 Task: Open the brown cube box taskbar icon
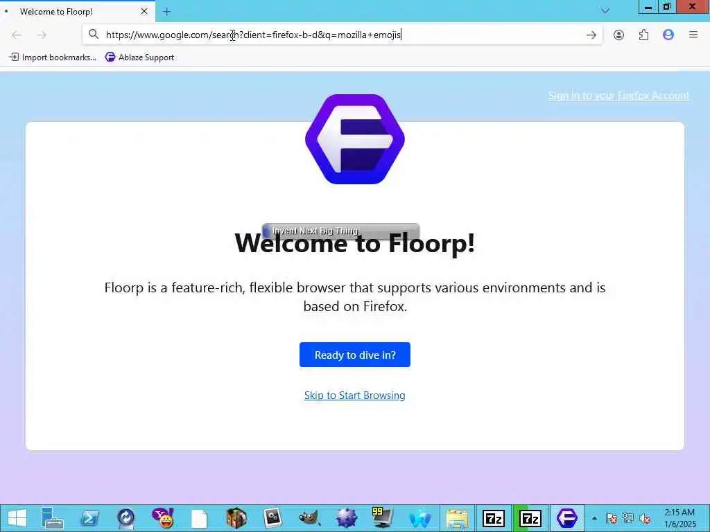pos(236,518)
